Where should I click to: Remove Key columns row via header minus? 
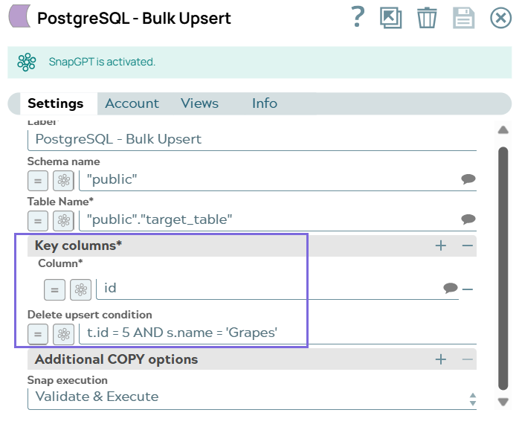pos(468,246)
